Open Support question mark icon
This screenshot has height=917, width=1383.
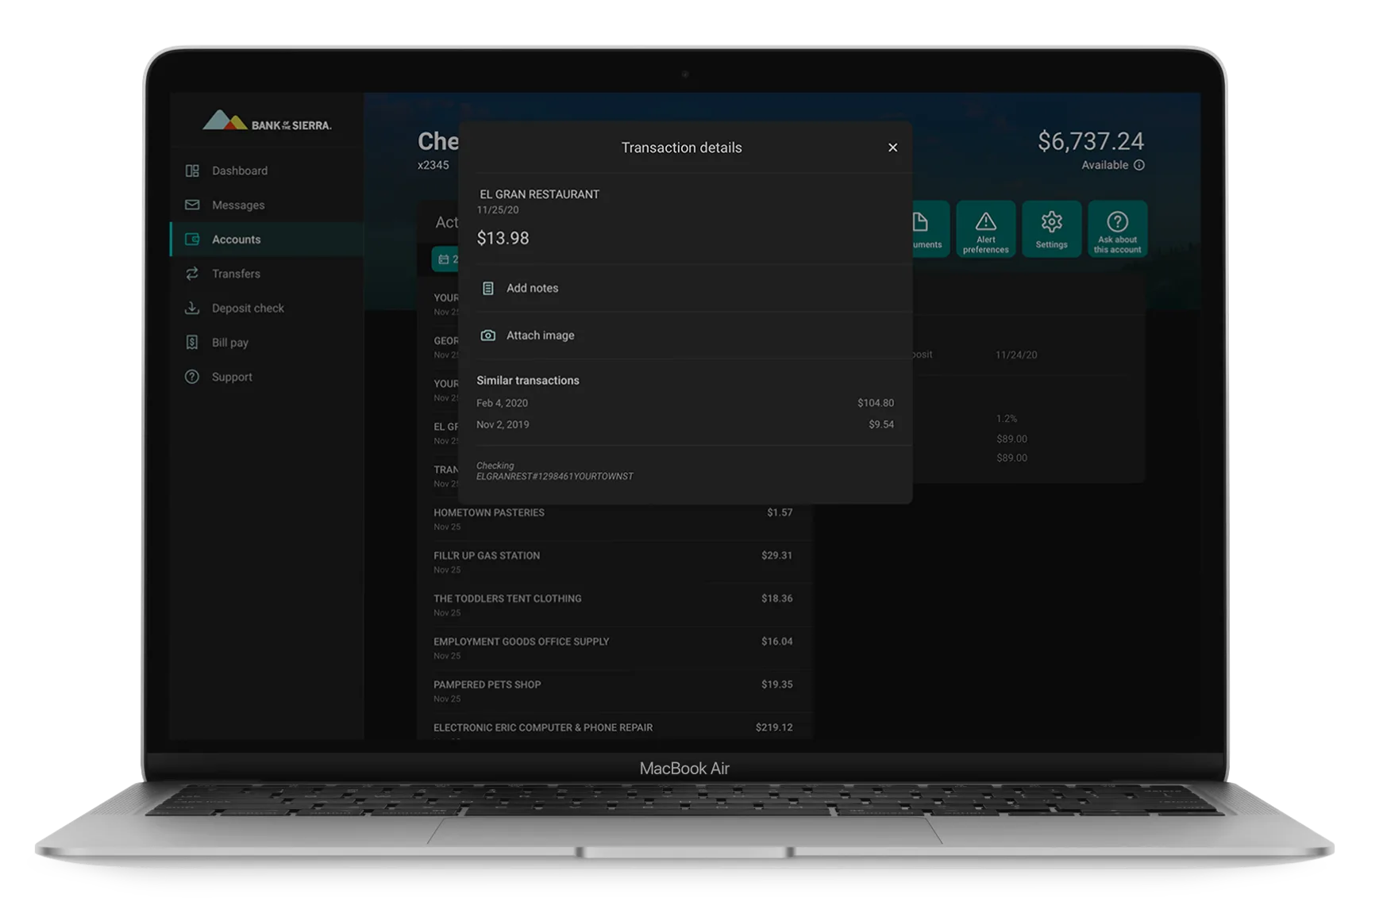coord(192,377)
